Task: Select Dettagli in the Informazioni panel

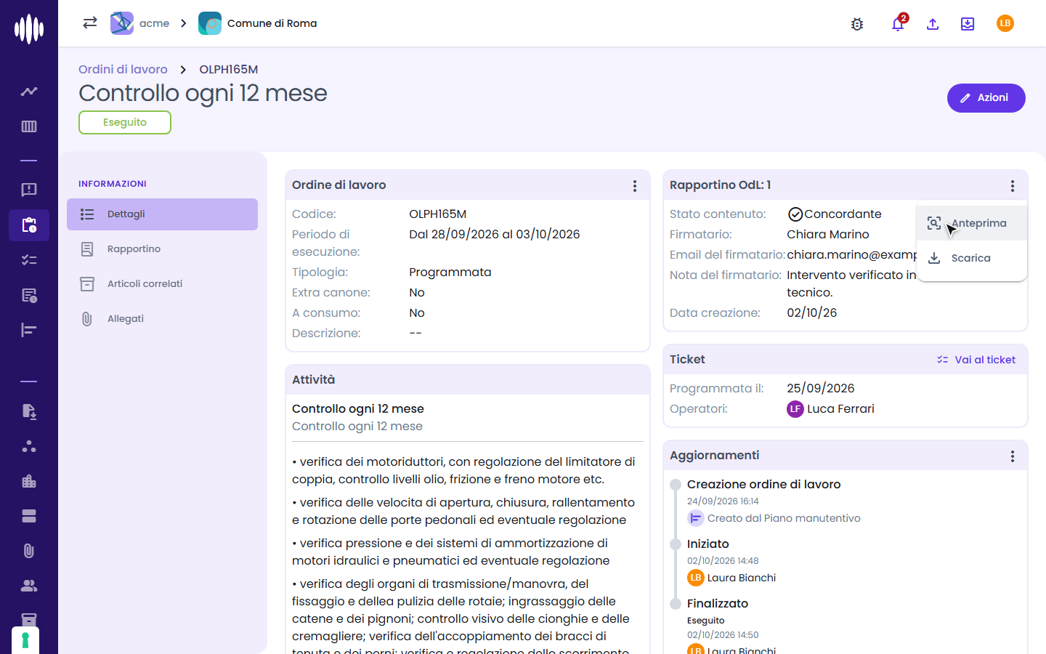Action: tap(162, 214)
